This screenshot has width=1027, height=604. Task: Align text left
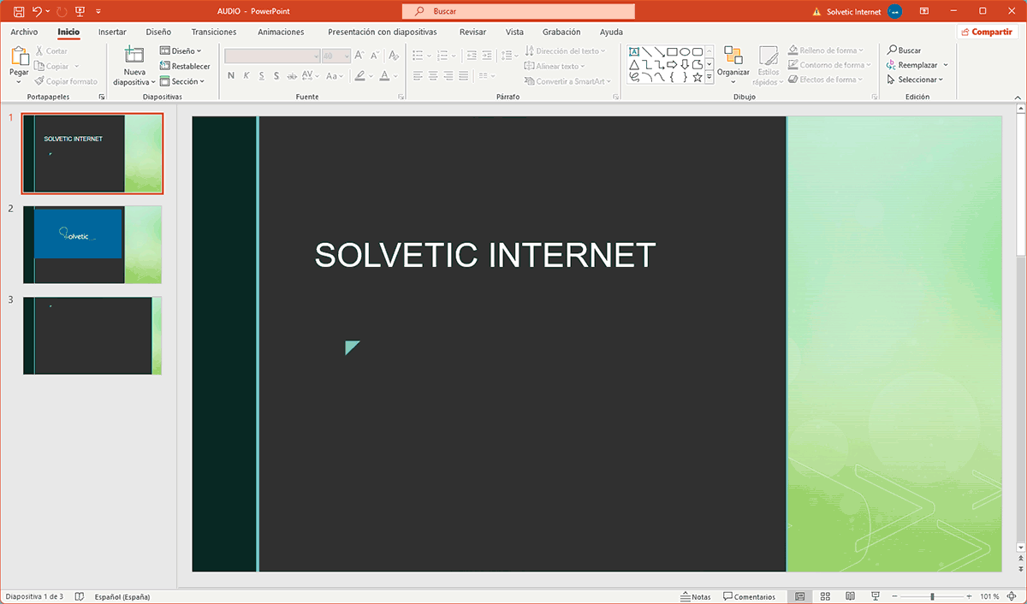pos(418,76)
